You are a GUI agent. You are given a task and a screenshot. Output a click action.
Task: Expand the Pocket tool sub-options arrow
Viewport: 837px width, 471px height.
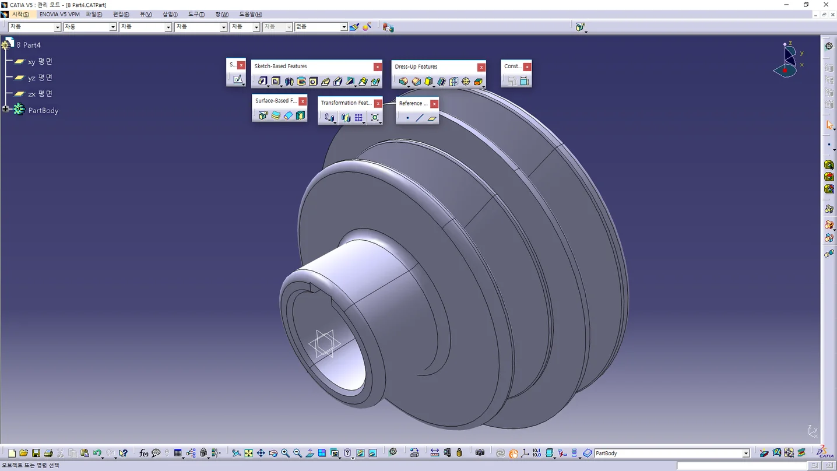(281, 87)
